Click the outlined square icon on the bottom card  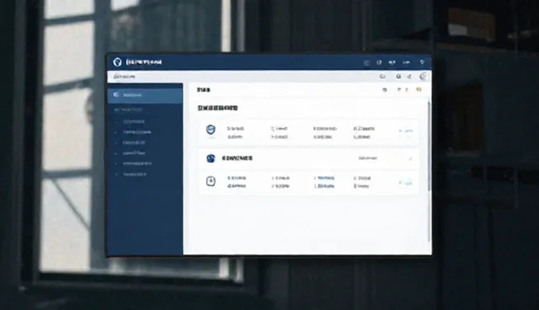point(211,181)
